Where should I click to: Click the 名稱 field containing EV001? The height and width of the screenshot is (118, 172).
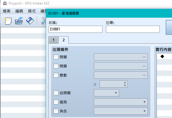click(76, 29)
